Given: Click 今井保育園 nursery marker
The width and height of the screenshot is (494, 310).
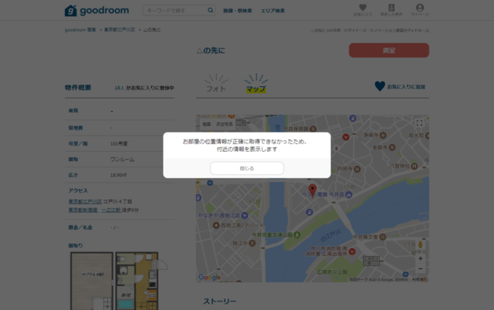Looking at the screenshot, I should [x=313, y=129].
